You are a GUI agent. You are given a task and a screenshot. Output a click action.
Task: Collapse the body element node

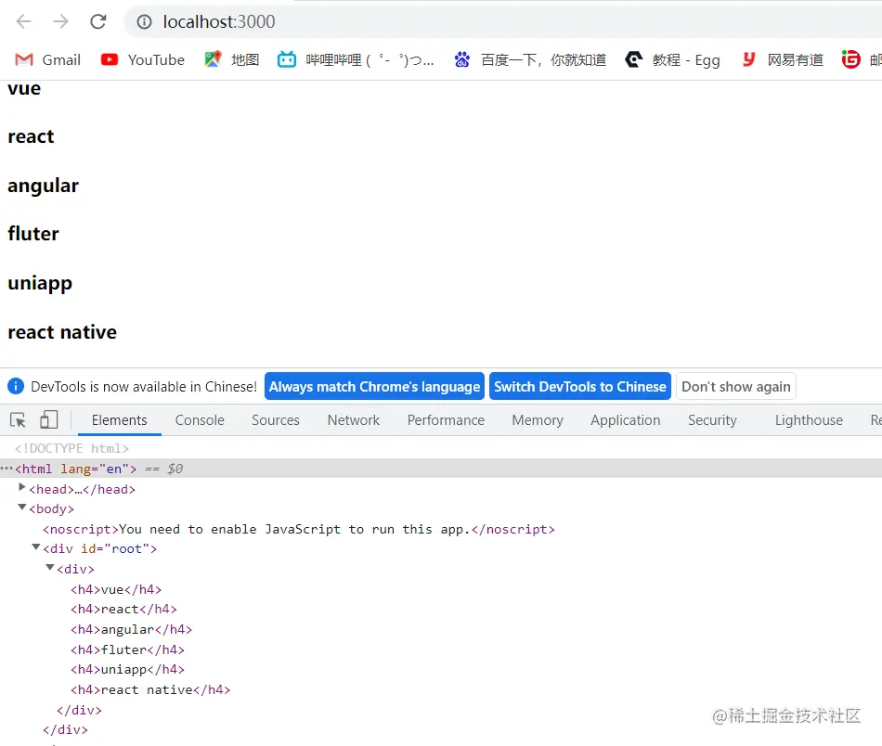point(21,508)
